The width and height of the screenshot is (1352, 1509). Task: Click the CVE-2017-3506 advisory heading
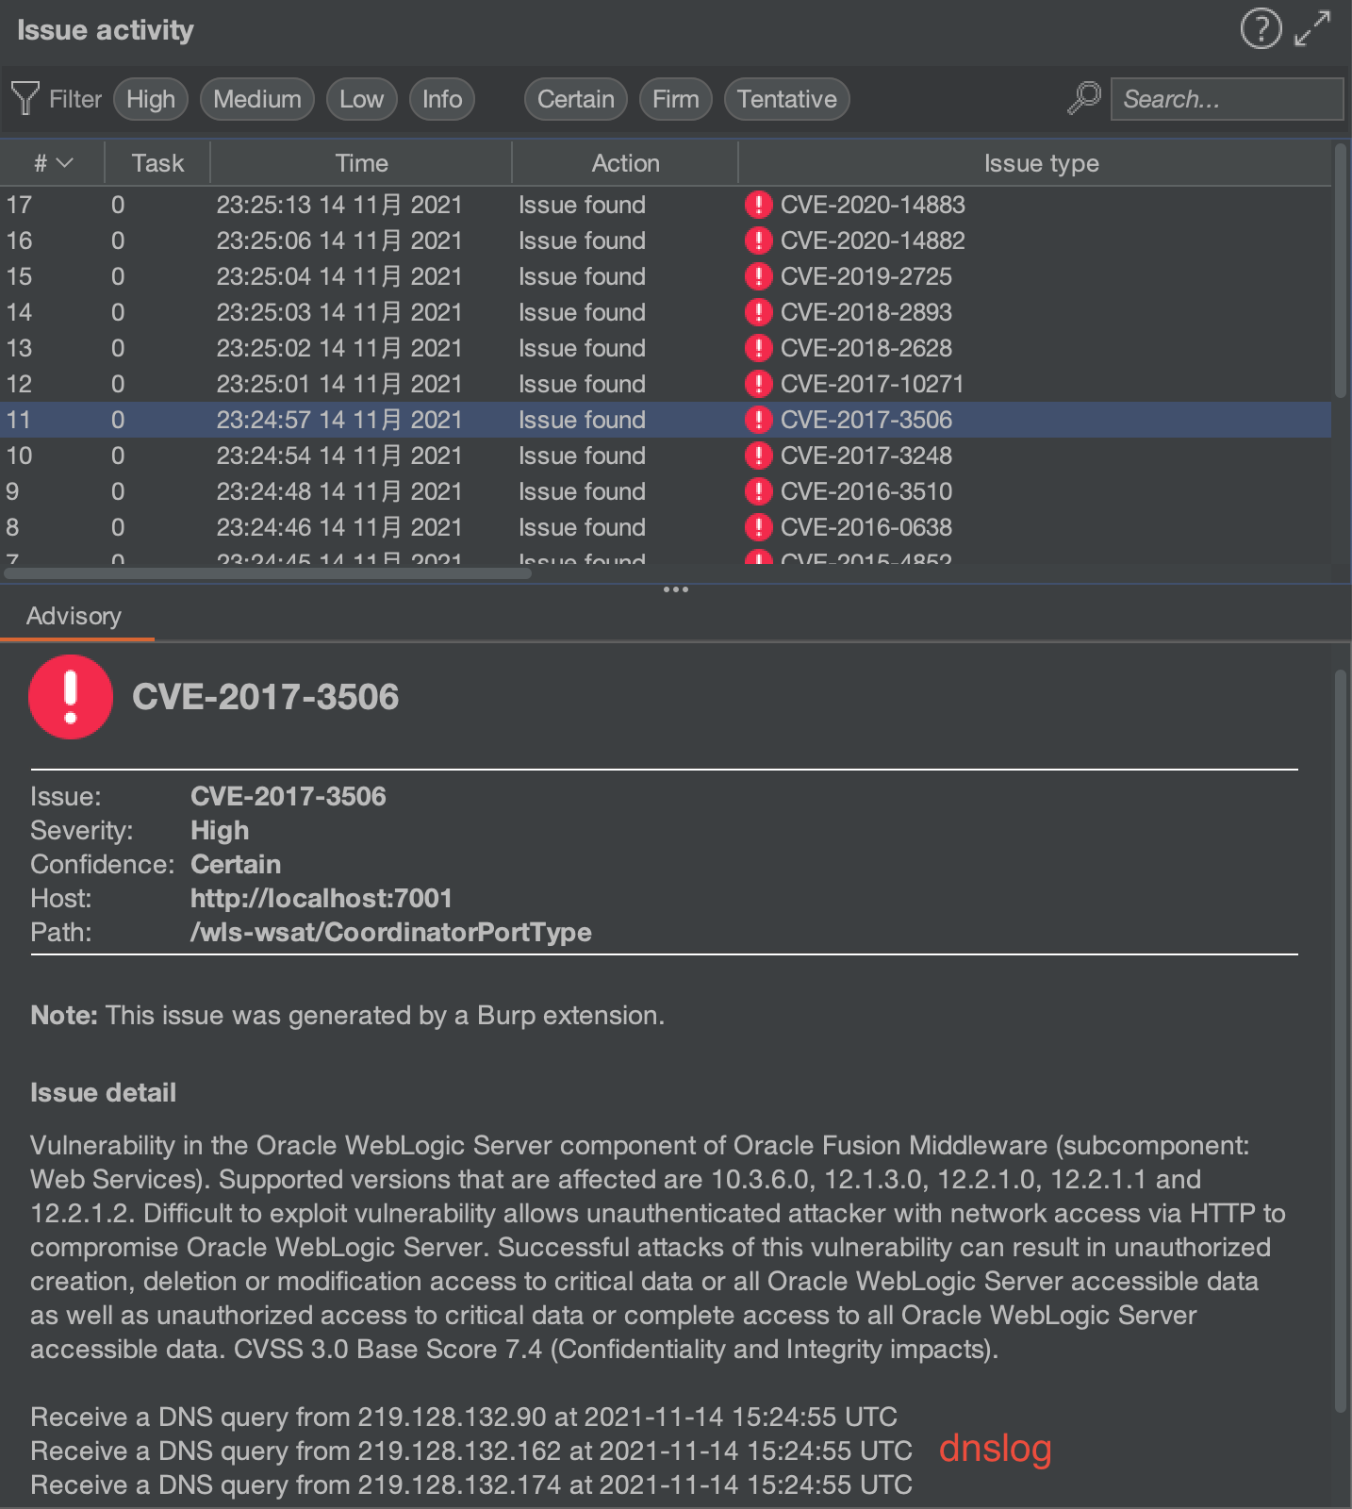pos(266,697)
